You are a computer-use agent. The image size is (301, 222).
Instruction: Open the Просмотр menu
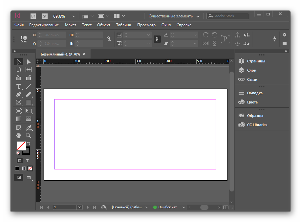146,25
